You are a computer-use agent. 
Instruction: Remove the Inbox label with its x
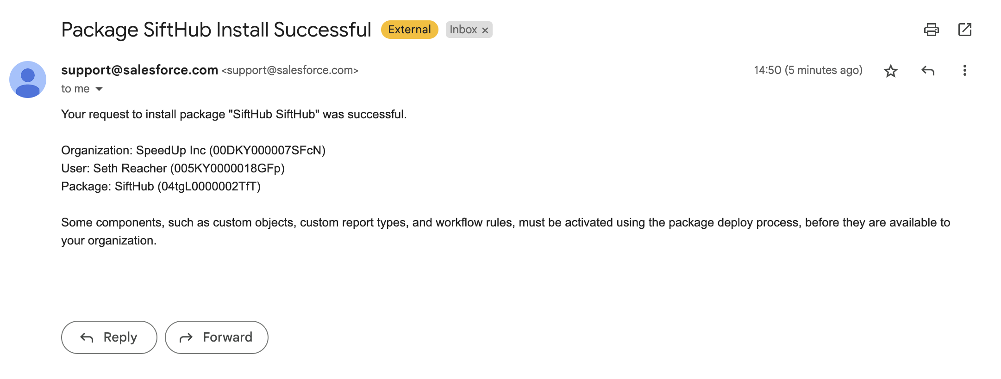point(485,31)
